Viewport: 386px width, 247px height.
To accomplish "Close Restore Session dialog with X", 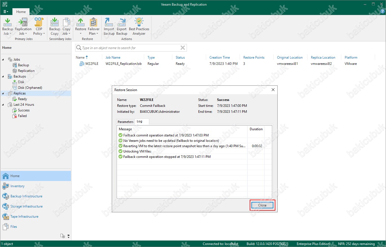I will tap(273, 90).
